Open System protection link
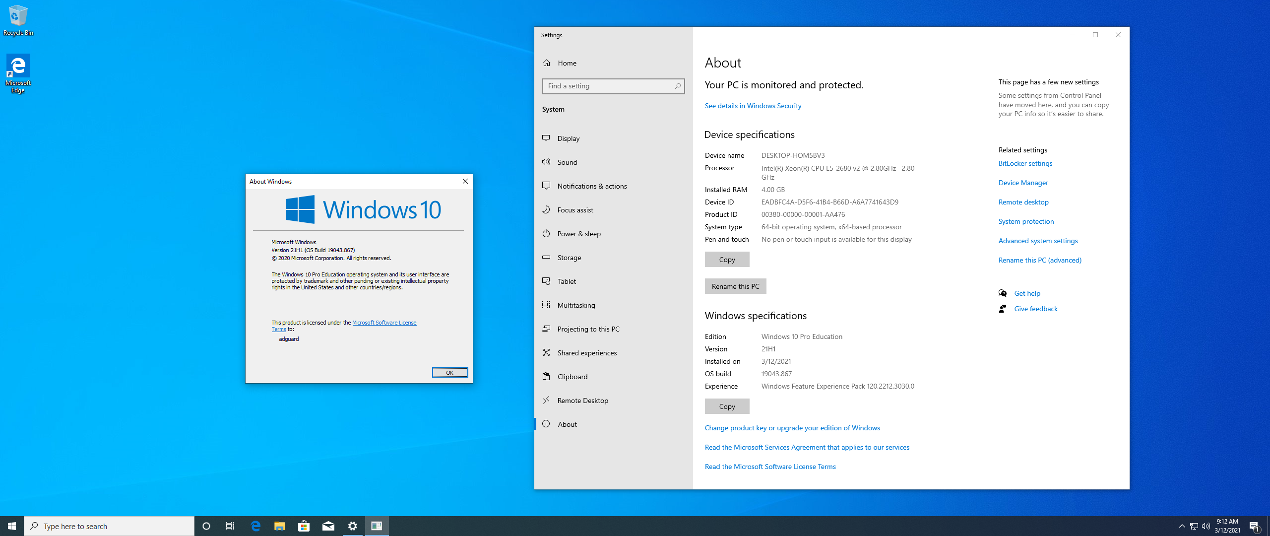The image size is (1270, 536). 1026,221
